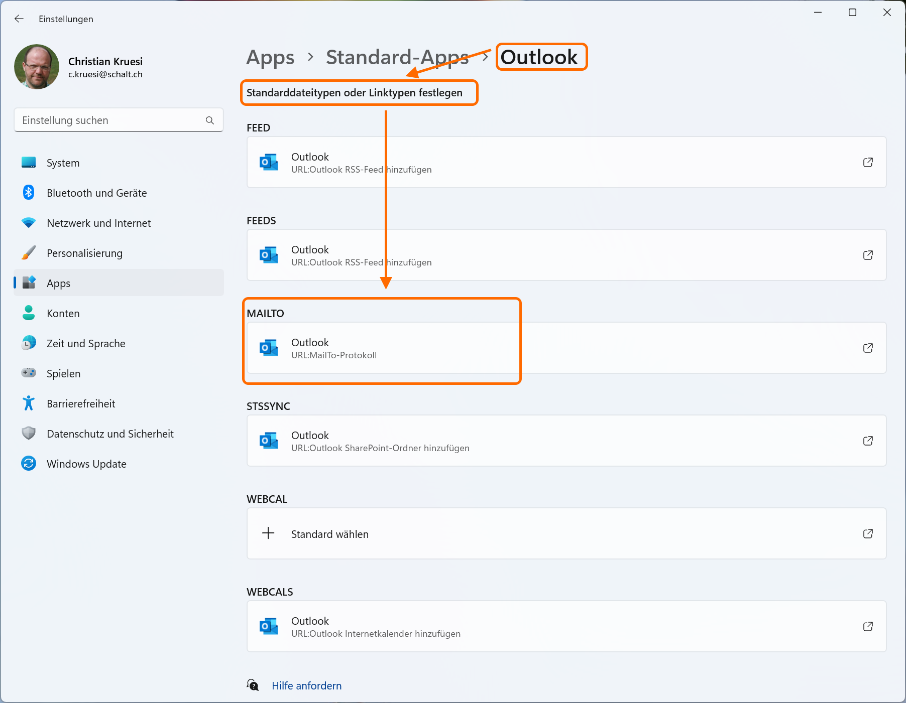The width and height of the screenshot is (906, 703).
Task: Click open icon on FEED Outlook row
Action: (x=868, y=163)
